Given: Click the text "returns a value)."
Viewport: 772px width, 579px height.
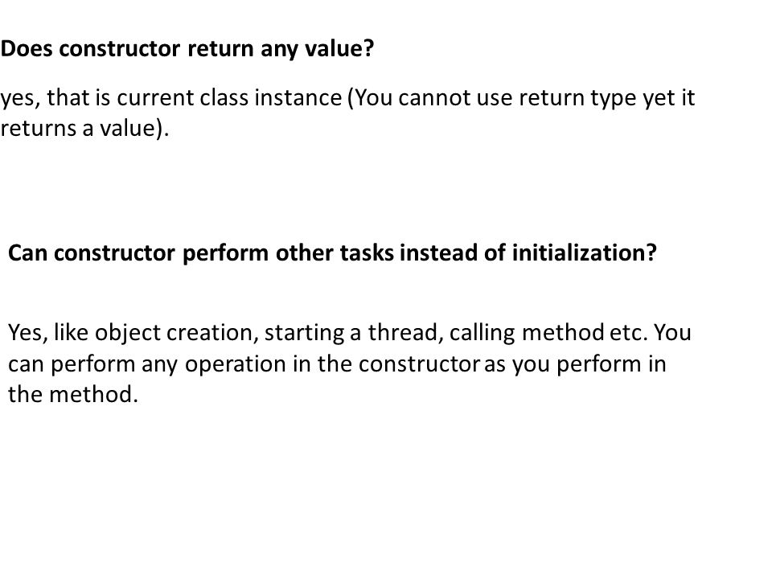Looking at the screenshot, I should pyautogui.click(x=84, y=128).
